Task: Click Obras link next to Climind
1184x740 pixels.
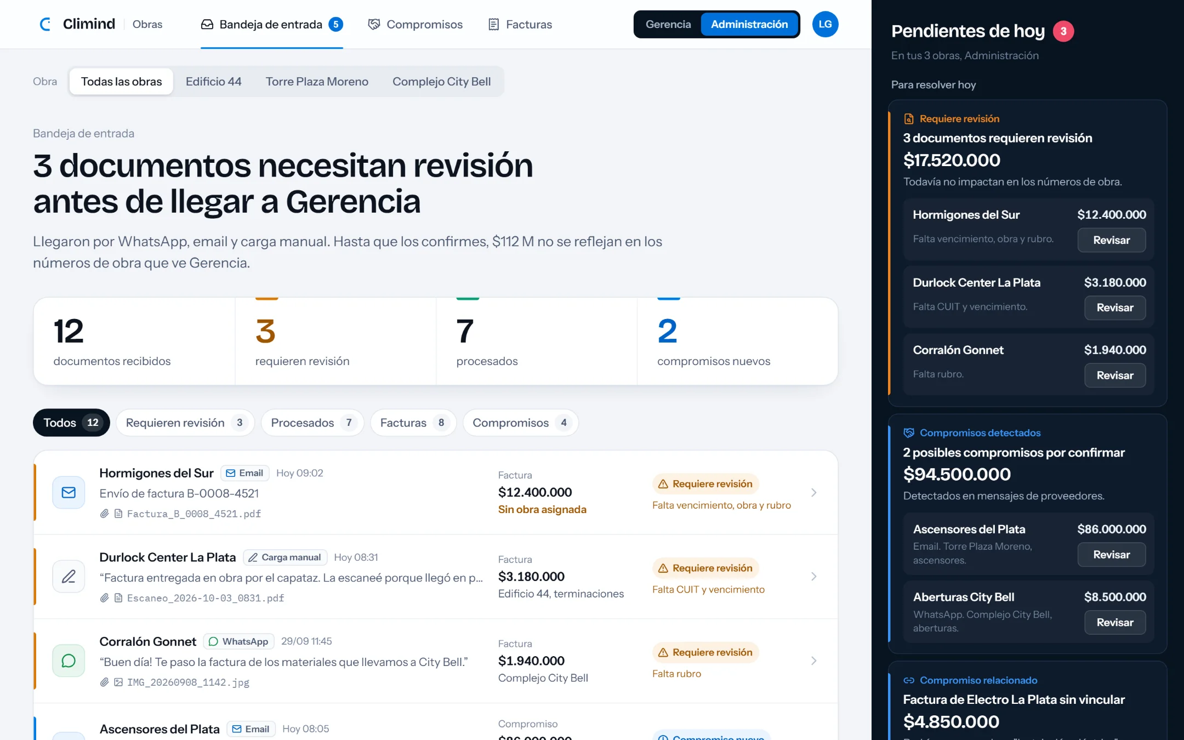Action: [x=147, y=24]
